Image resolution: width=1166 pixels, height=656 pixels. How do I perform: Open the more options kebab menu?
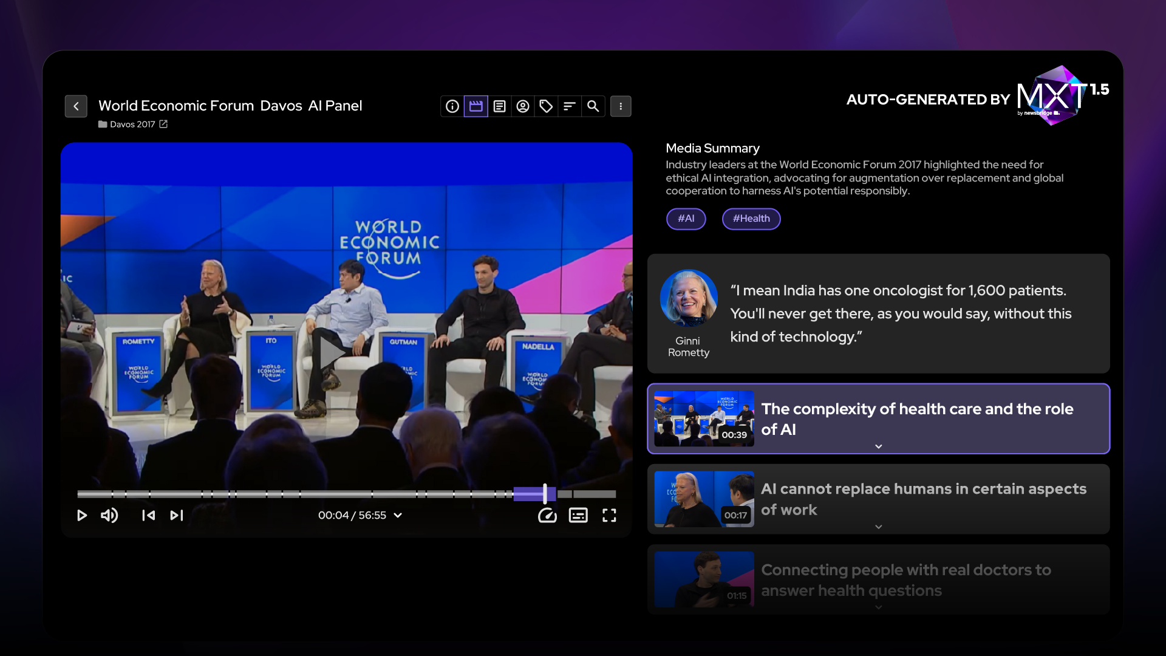pyautogui.click(x=621, y=106)
